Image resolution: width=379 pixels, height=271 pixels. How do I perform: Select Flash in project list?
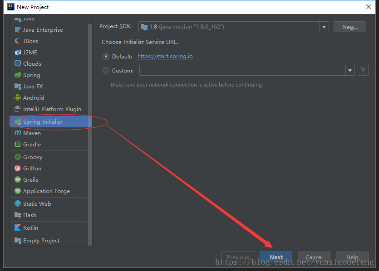coord(49,215)
